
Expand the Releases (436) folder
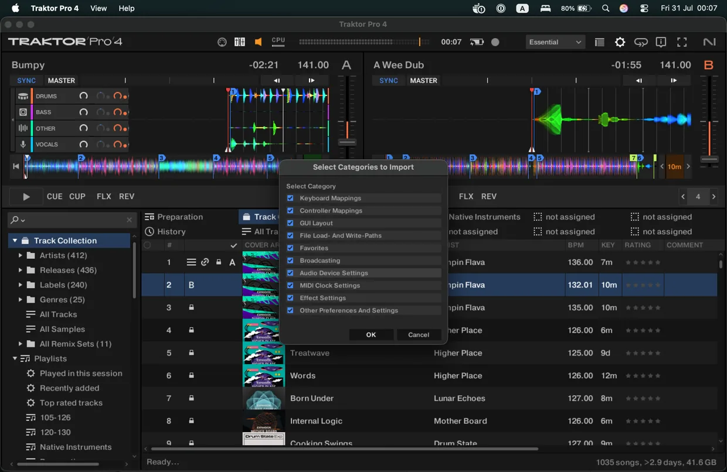[x=21, y=270]
